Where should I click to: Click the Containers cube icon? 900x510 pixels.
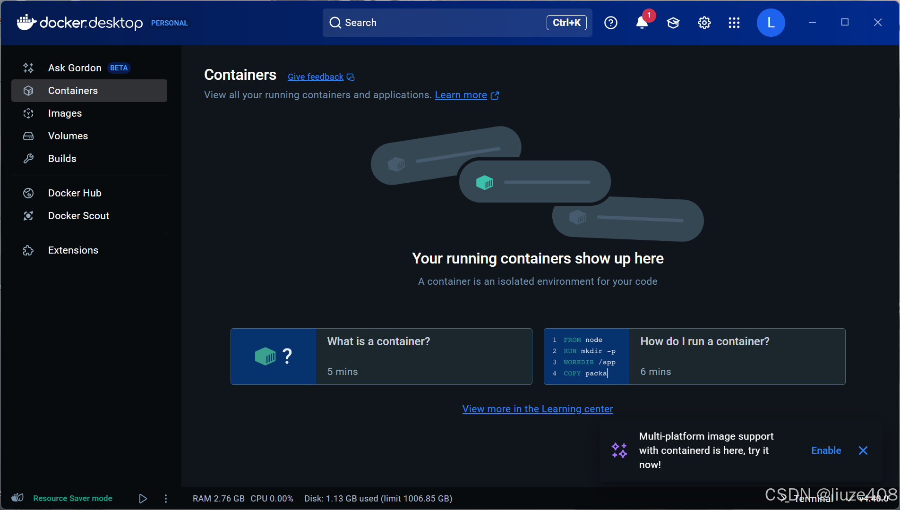(x=28, y=91)
